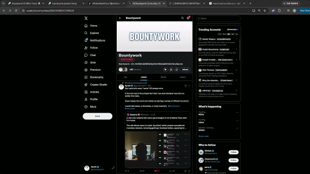This screenshot has width=310, height=174.
Task: Open Follow in the left sidebar
Action: [91, 48]
